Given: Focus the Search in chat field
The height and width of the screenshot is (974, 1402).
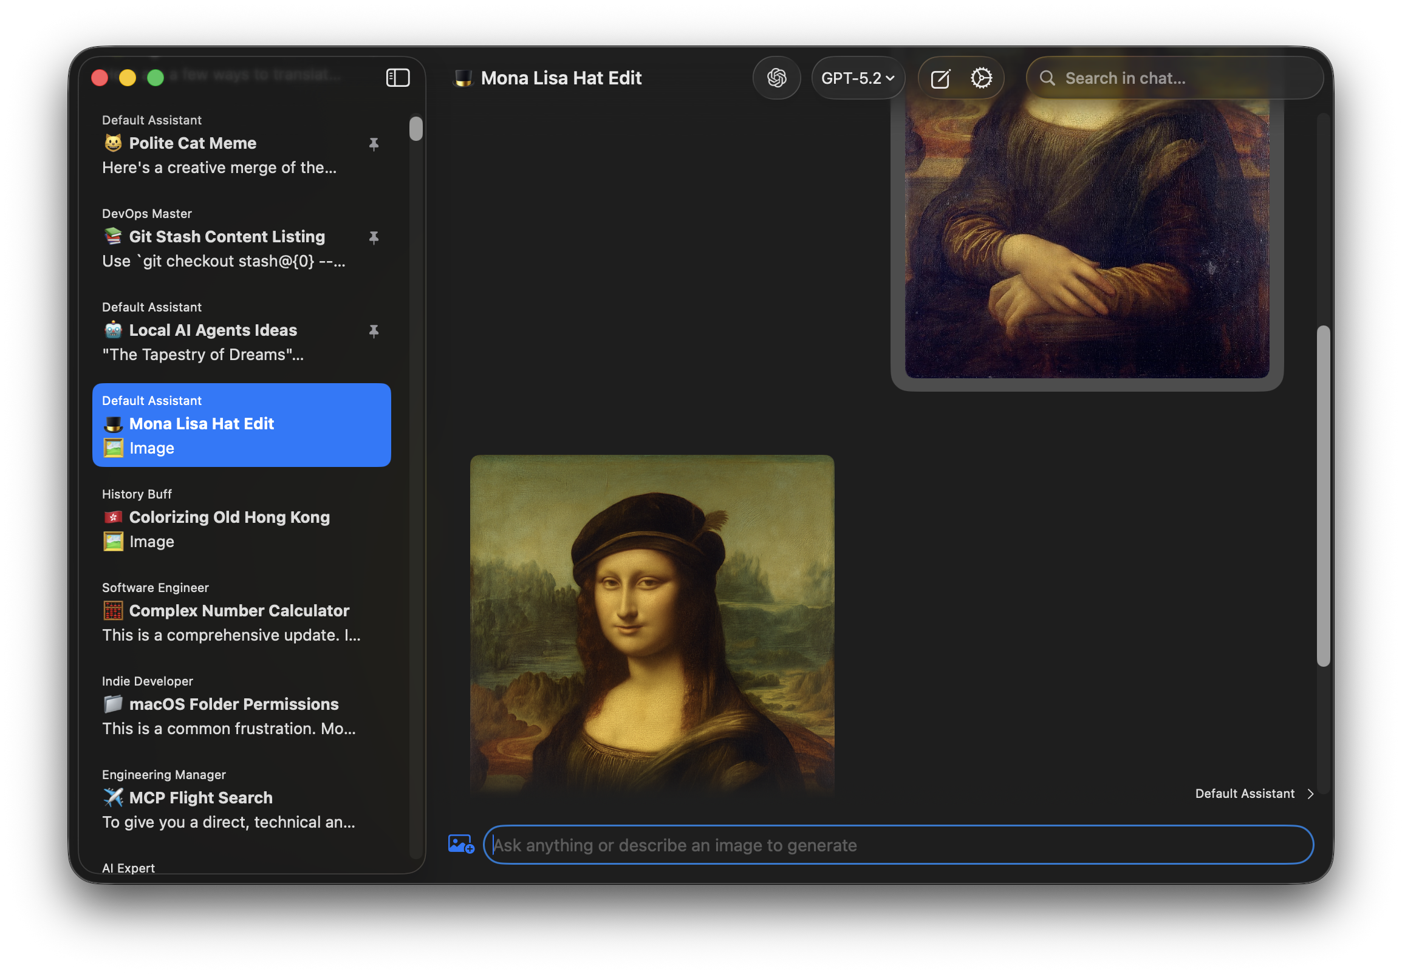Looking at the screenshot, I should pyautogui.click(x=1184, y=78).
